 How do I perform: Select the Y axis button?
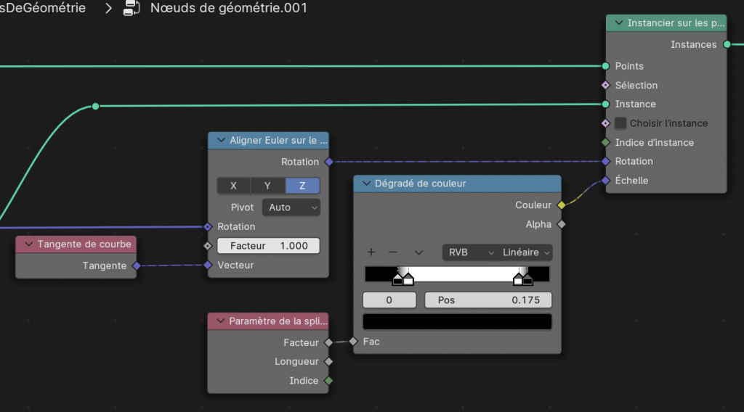[x=267, y=186]
